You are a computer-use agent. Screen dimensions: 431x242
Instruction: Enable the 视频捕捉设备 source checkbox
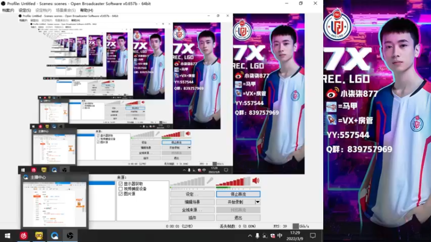pos(120,189)
